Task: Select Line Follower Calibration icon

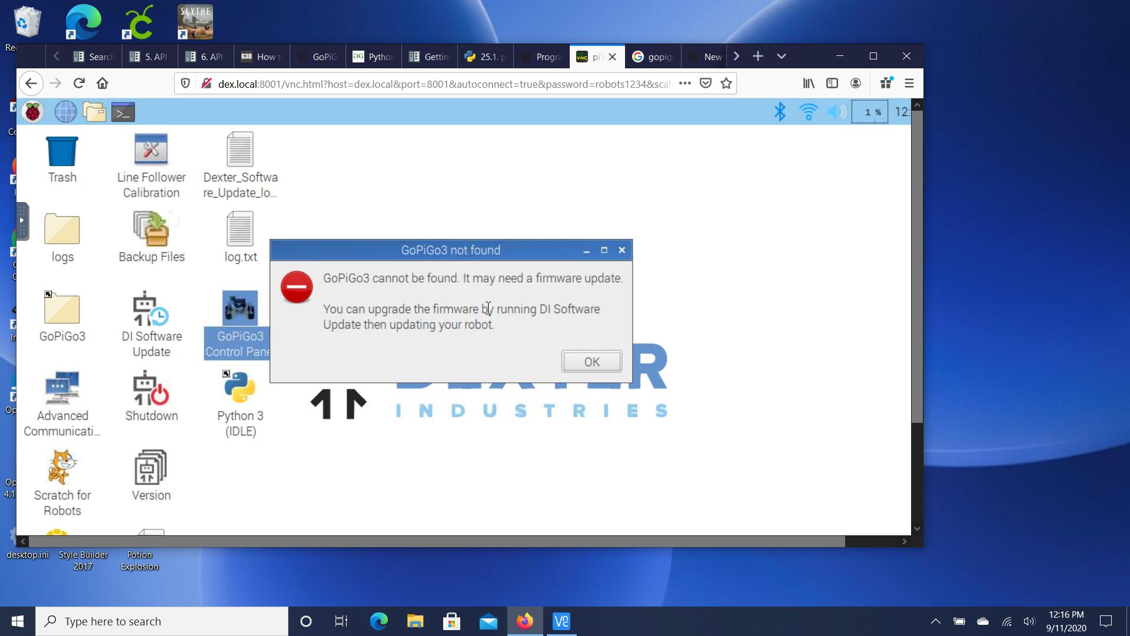Action: (151, 167)
